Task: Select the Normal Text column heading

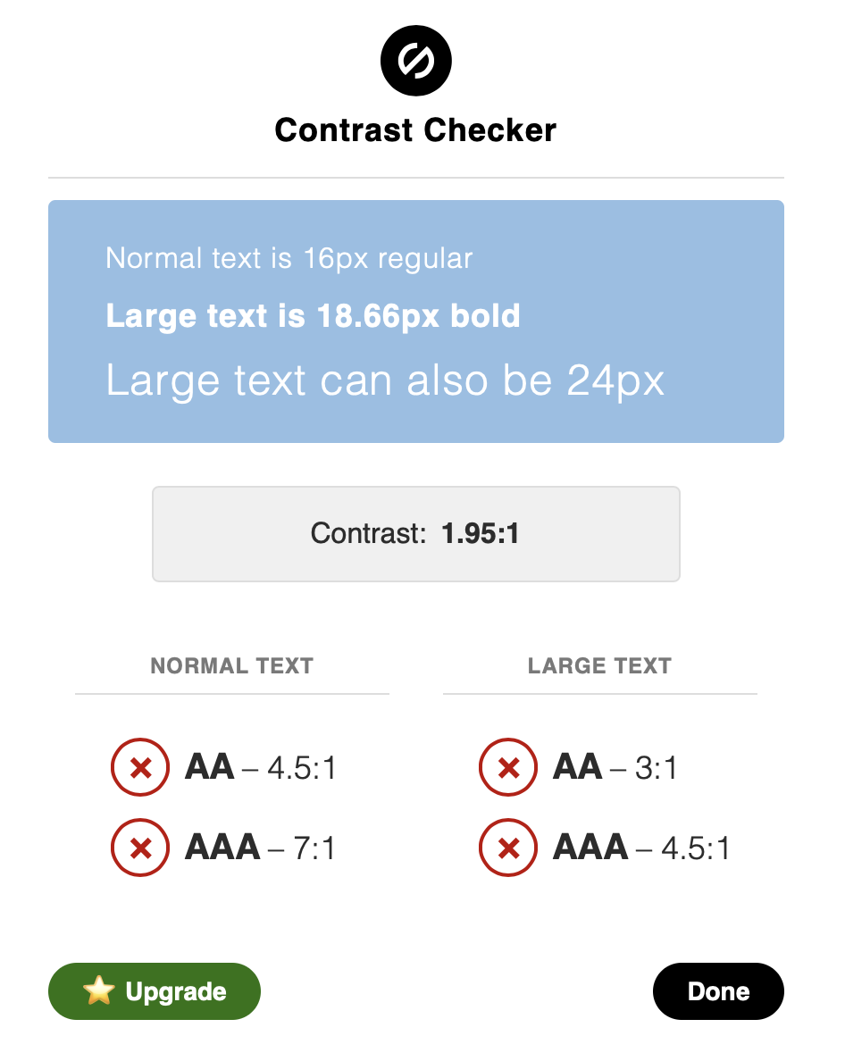Action: coord(232,666)
